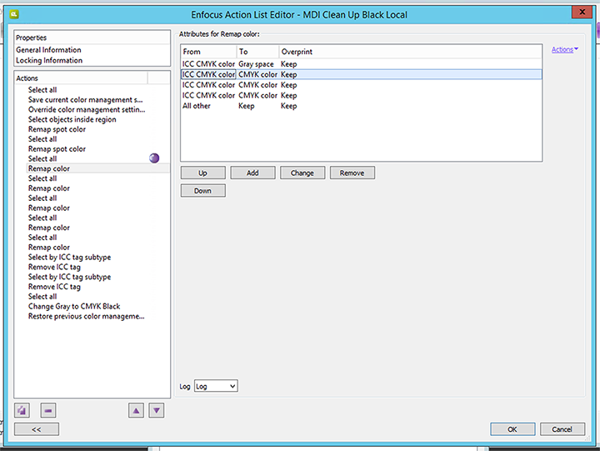The width and height of the screenshot is (600, 451).
Task: Expand the Actions dropdown link
Action: pyautogui.click(x=565, y=50)
